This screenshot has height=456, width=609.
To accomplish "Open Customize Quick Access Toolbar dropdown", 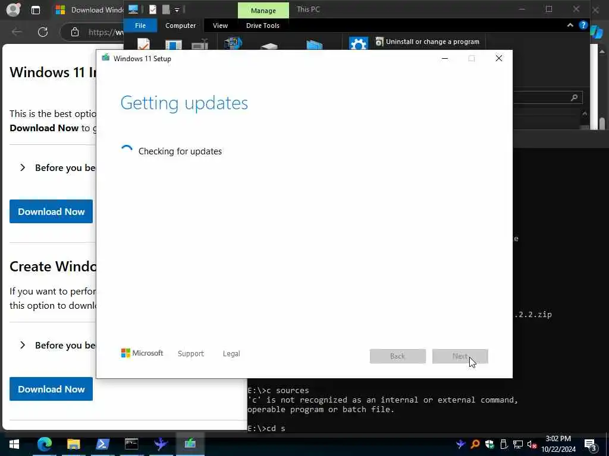I will [177, 10].
